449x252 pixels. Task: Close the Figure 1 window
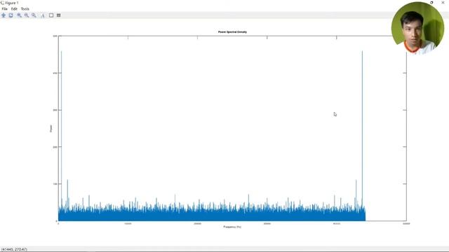[x=443, y=3]
